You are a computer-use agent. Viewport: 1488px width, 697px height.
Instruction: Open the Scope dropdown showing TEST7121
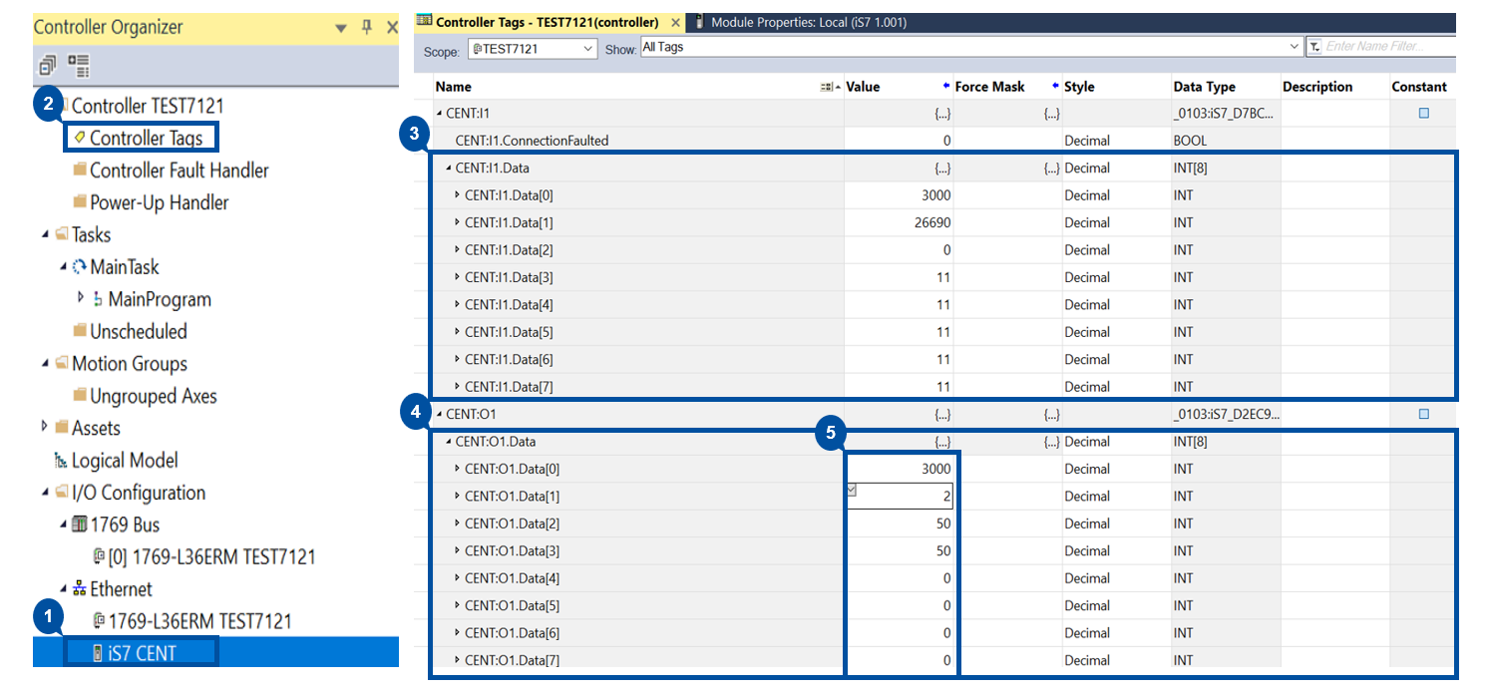point(586,48)
